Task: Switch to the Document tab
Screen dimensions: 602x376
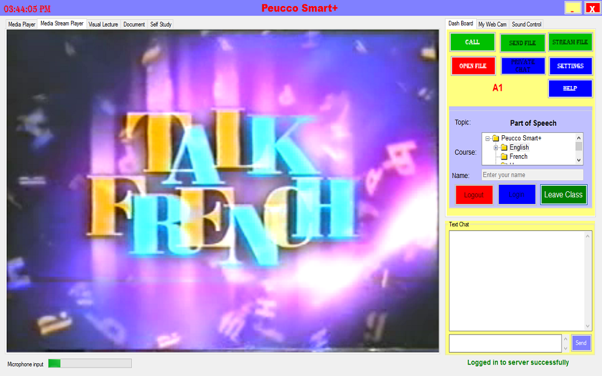Action: 134,24
